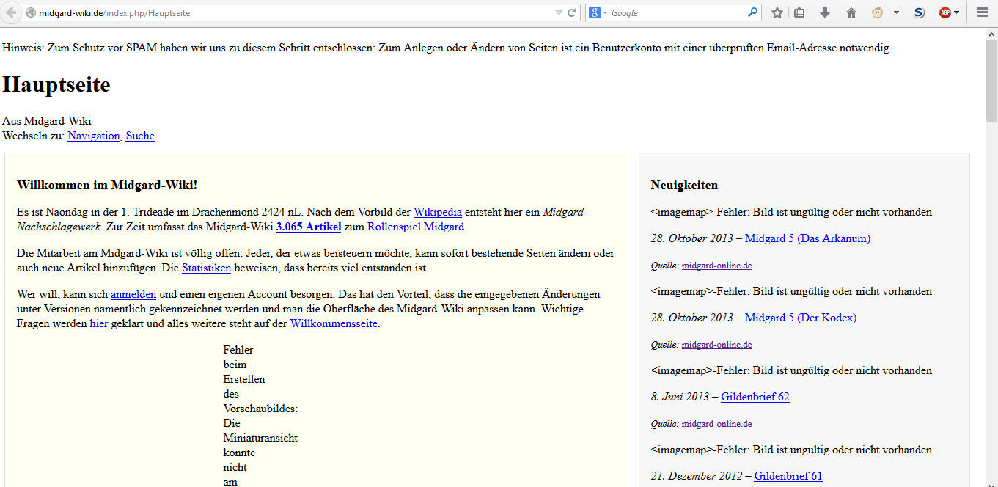998x487 pixels.
Task: Click the italic 'Midgard-Nachschlagewerk' text
Action: (301, 219)
